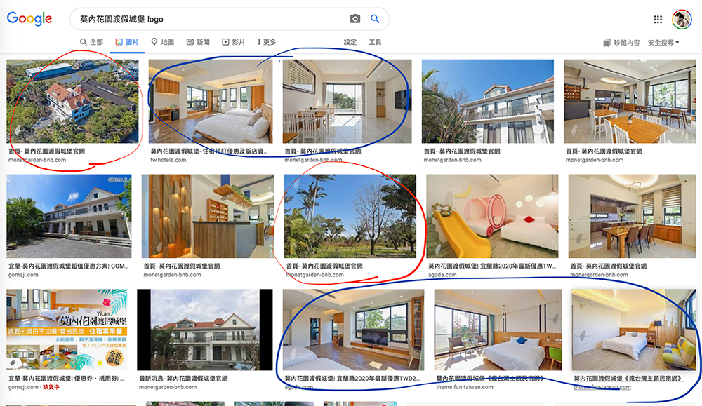Open the pink carriage kids room thumbnail
This screenshot has width=702, height=406.
(492, 216)
